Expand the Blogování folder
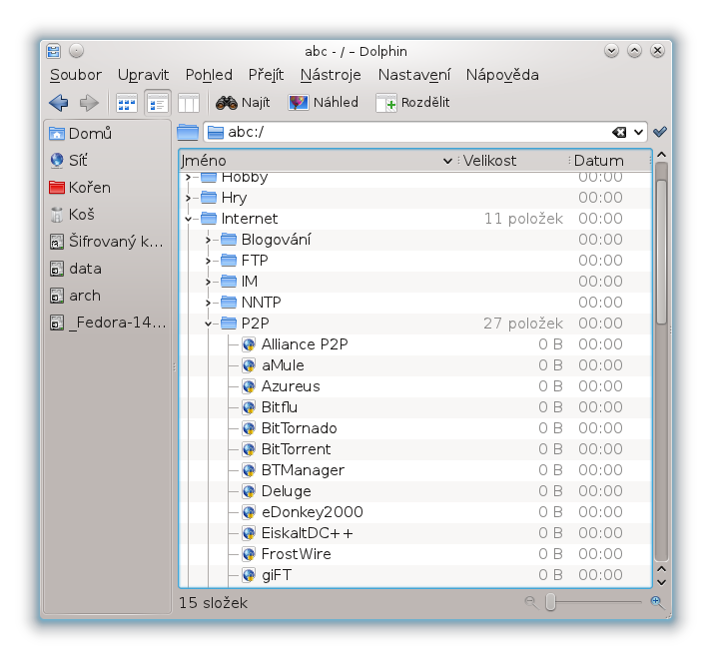 [208, 240]
